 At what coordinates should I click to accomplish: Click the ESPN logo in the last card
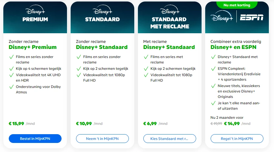point(252,18)
